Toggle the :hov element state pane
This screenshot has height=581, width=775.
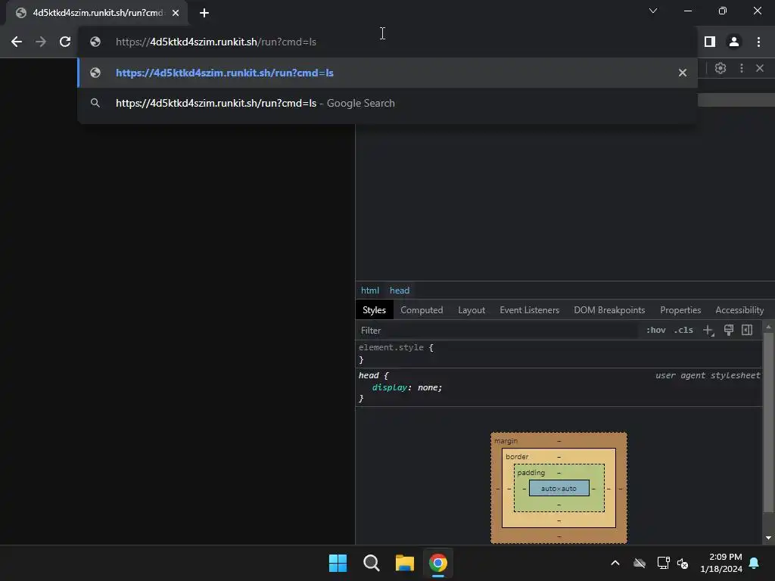656,330
